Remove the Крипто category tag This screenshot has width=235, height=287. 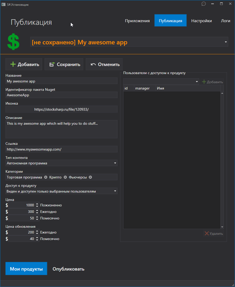(65, 177)
